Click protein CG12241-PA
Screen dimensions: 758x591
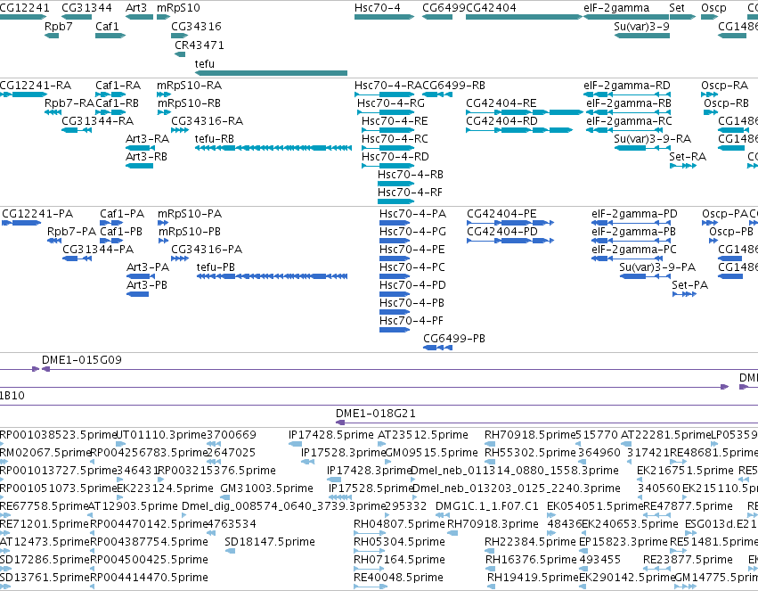[21, 223]
